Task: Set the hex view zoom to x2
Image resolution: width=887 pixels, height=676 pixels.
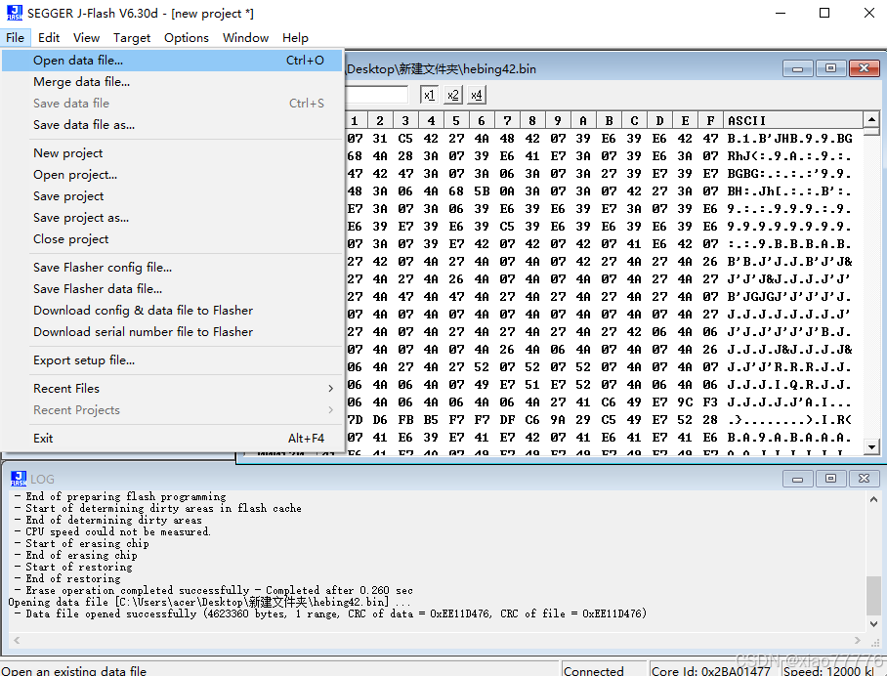Action: (452, 94)
